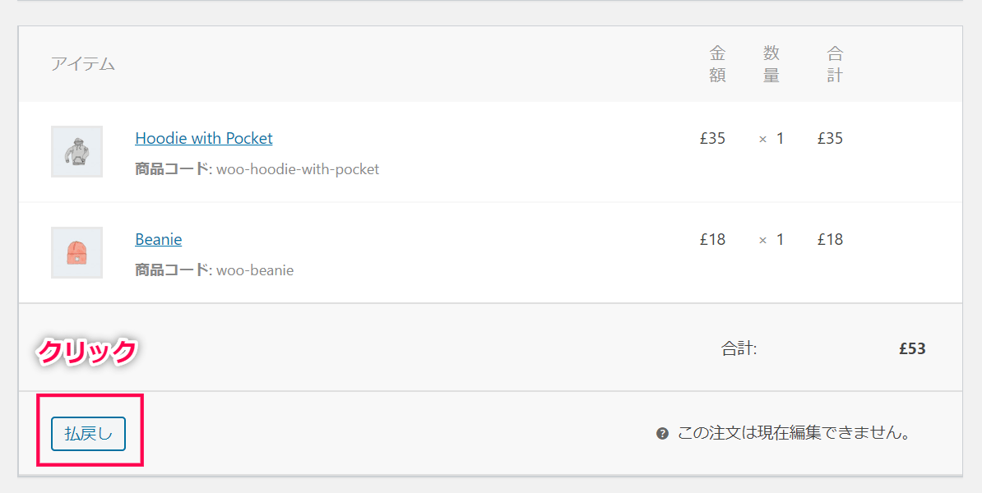This screenshot has height=493, width=982.
Task: Select the beanie unit price £18
Action: pos(713,239)
